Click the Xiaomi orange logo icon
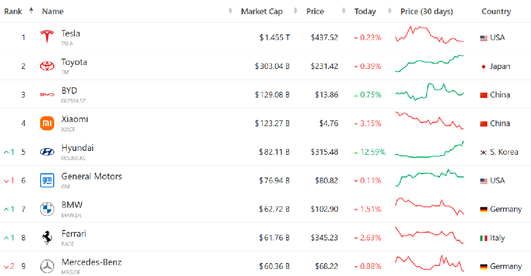Screen dimensions: 531x276 tap(47, 123)
